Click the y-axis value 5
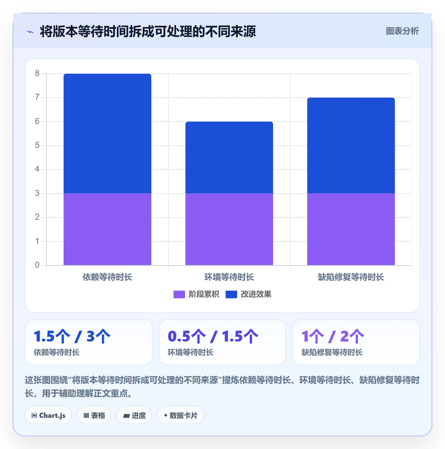 37,145
